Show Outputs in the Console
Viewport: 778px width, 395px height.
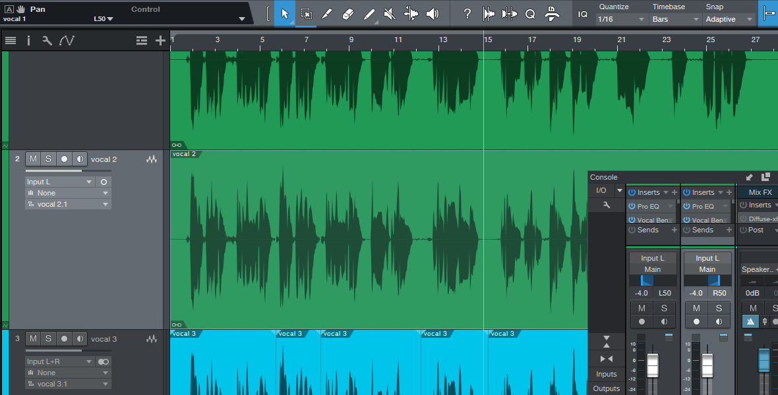(607, 388)
